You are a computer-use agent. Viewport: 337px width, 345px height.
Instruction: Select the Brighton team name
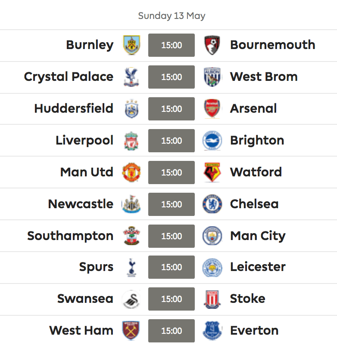coord(257,141)
